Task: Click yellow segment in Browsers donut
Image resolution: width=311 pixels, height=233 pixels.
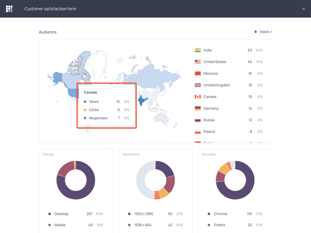Action: 224,169
